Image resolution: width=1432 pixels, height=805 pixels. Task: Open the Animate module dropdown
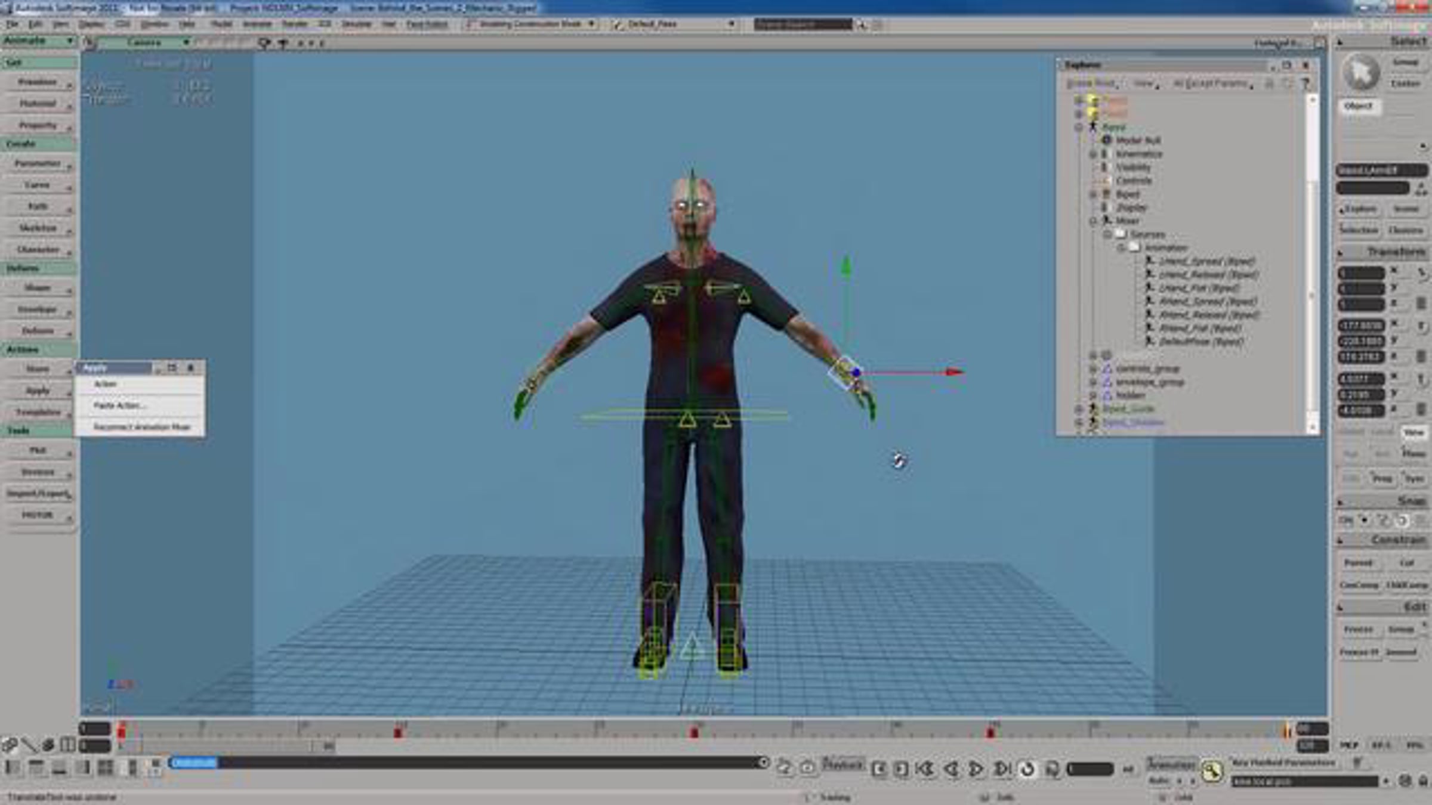[38, 41]
